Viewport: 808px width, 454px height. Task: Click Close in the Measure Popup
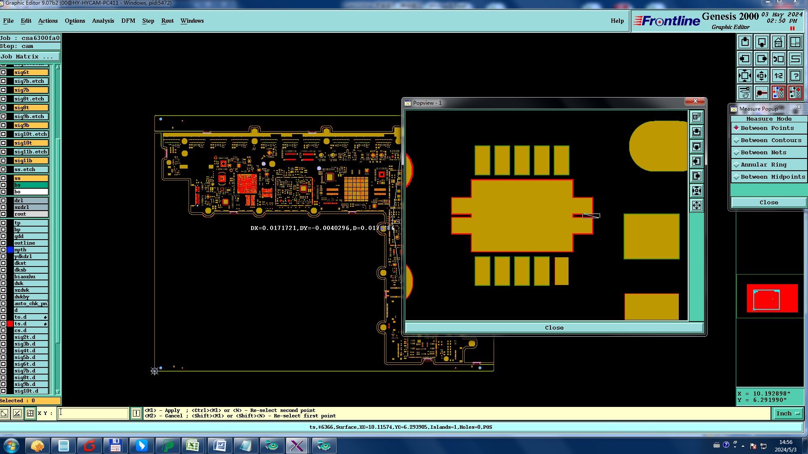tap(768, 203)
